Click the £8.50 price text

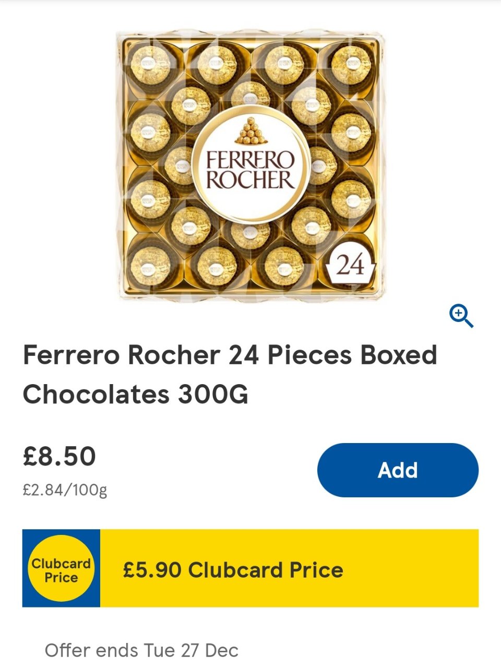(x=59, y=455)
